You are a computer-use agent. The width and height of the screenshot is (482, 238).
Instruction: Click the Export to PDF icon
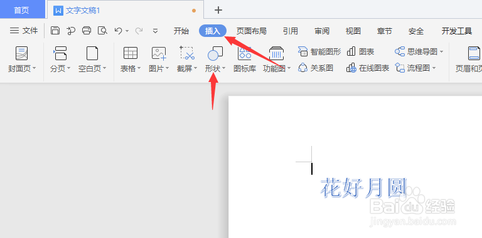point(71,30)
